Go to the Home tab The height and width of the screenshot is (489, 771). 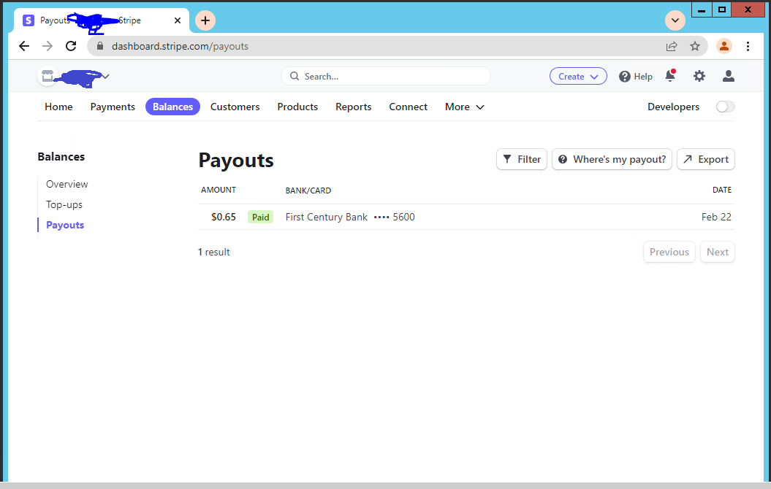(58, 107)
